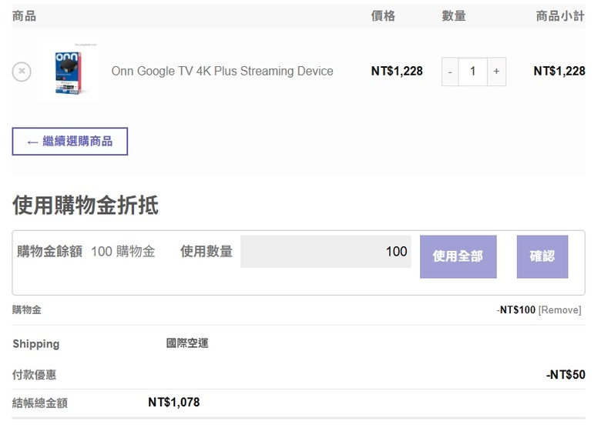This screenshot has width=601, height=428.
Task: Select the 付款優惠 label
Action: tap(34, 374)
